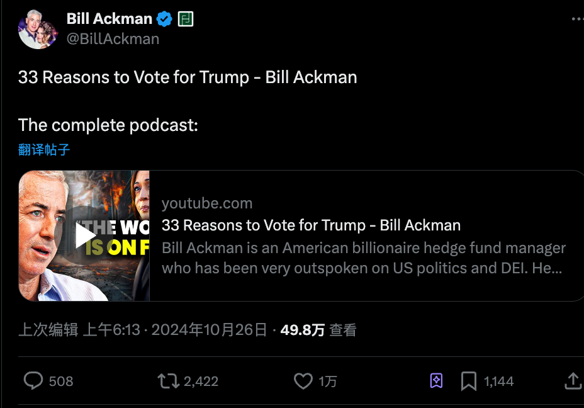Click the blue verified checkmark badge
The image size is (584, 408).
click(164, 20)
